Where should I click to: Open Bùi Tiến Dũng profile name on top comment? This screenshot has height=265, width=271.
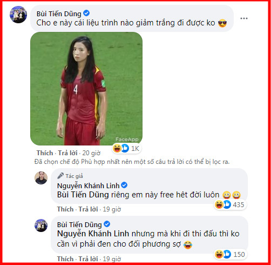tap(59, 14)
